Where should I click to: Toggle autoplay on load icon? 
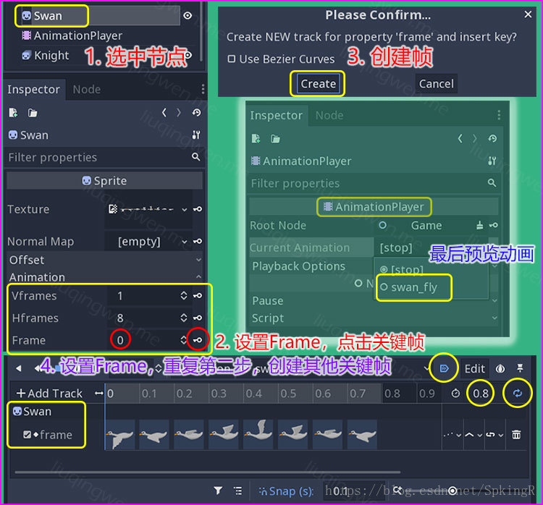coord(444,368)
